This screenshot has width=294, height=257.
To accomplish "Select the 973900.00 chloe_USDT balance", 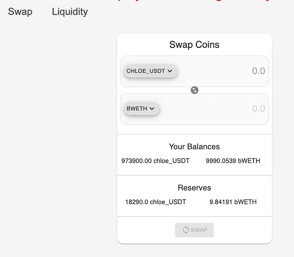I will [156, 161].
